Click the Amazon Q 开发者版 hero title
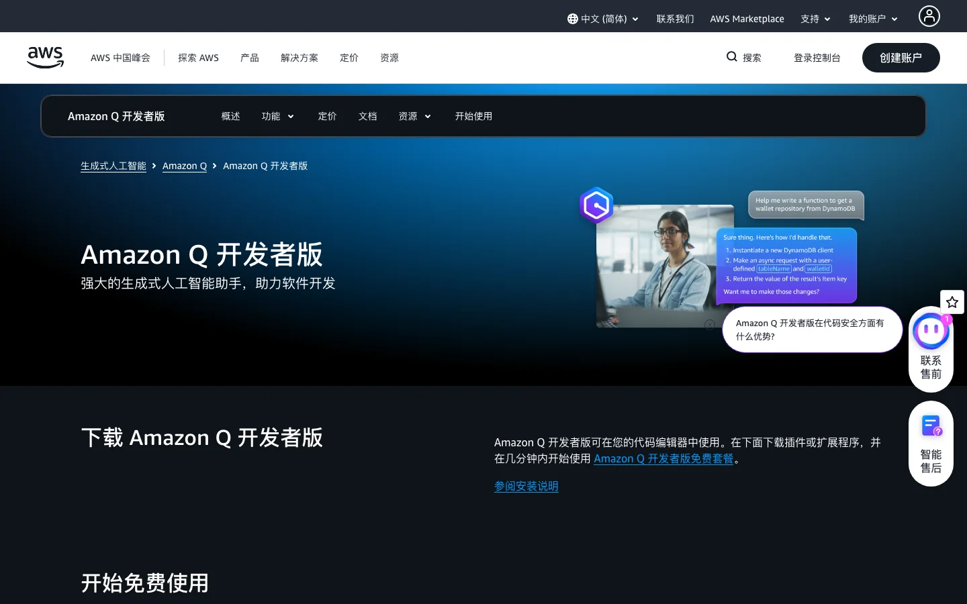The image size is (967, 604). (x=202, y=255)
